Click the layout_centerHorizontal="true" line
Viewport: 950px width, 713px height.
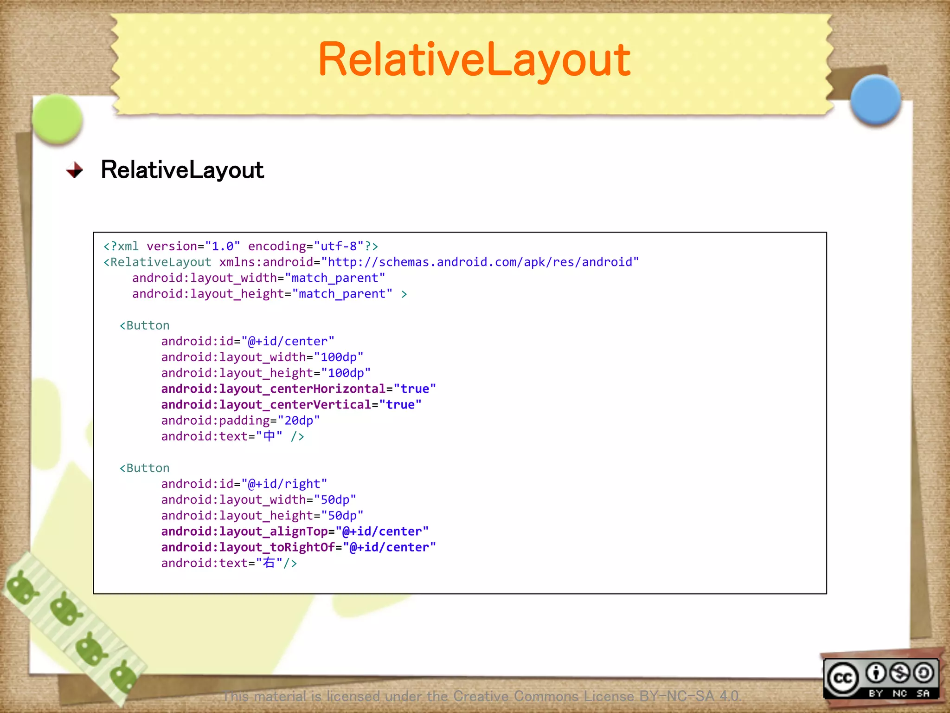pyautogui.click(x=298, y=389)
